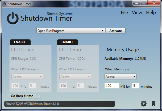Click the Sinvise Systems Shutdown Timer 3.1.0 status bar

click(60, 104)
